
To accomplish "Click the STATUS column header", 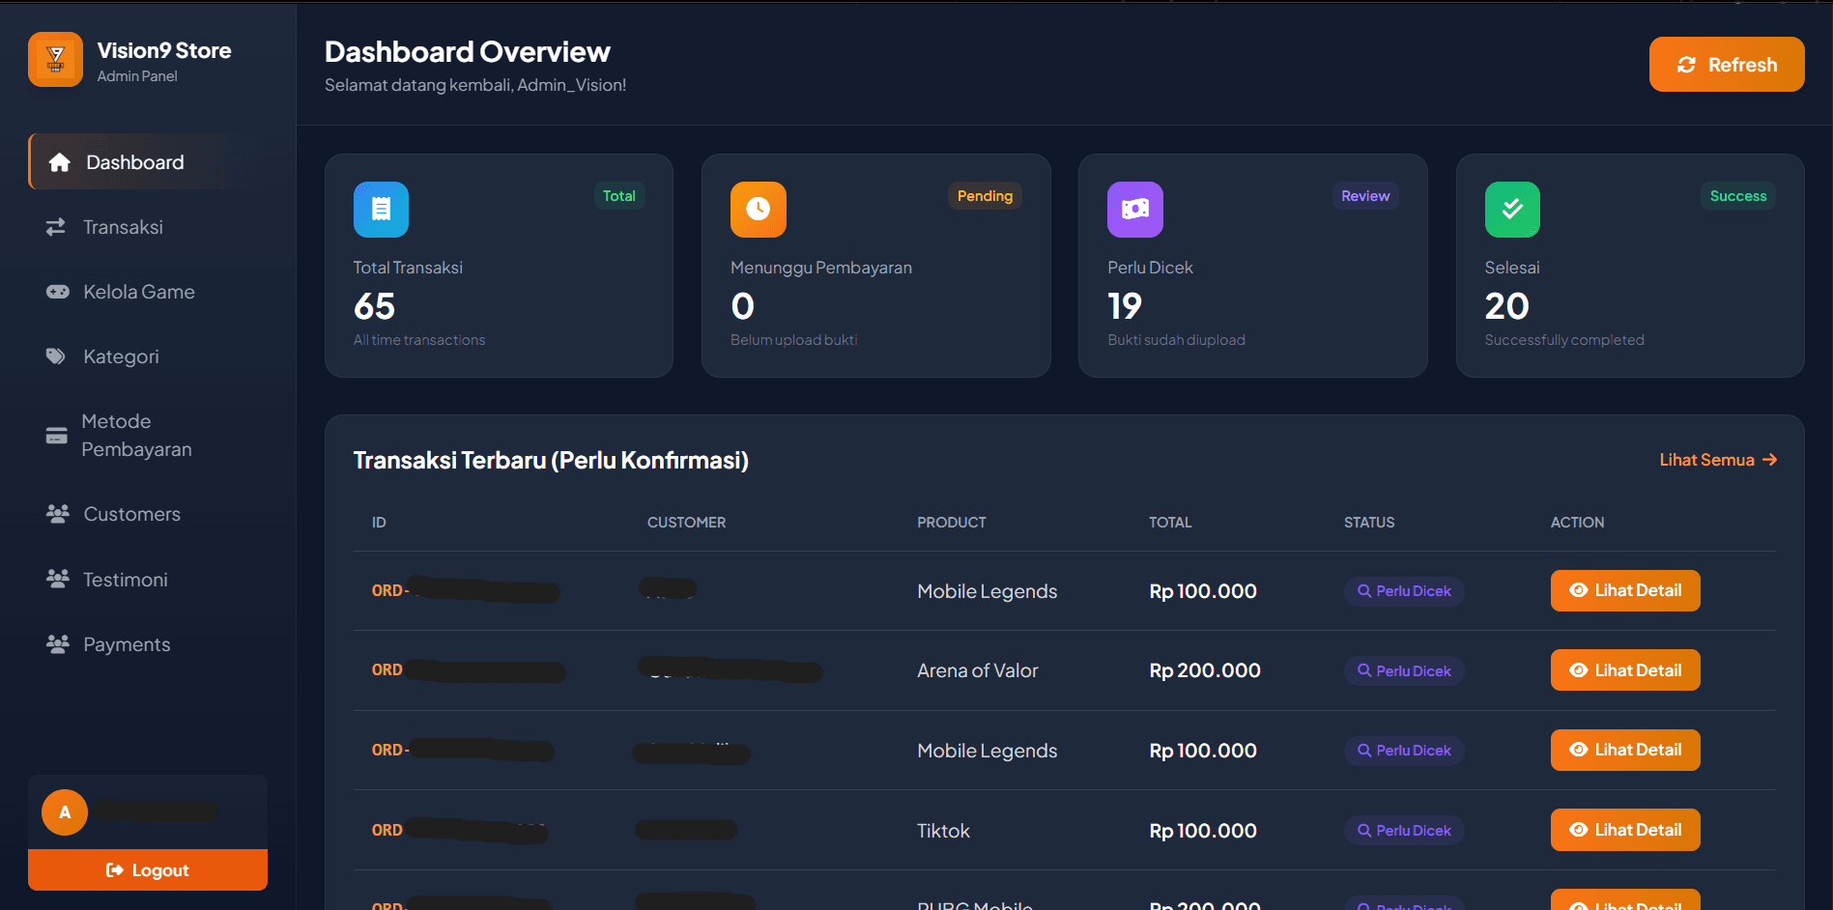I will point(1369,523).
